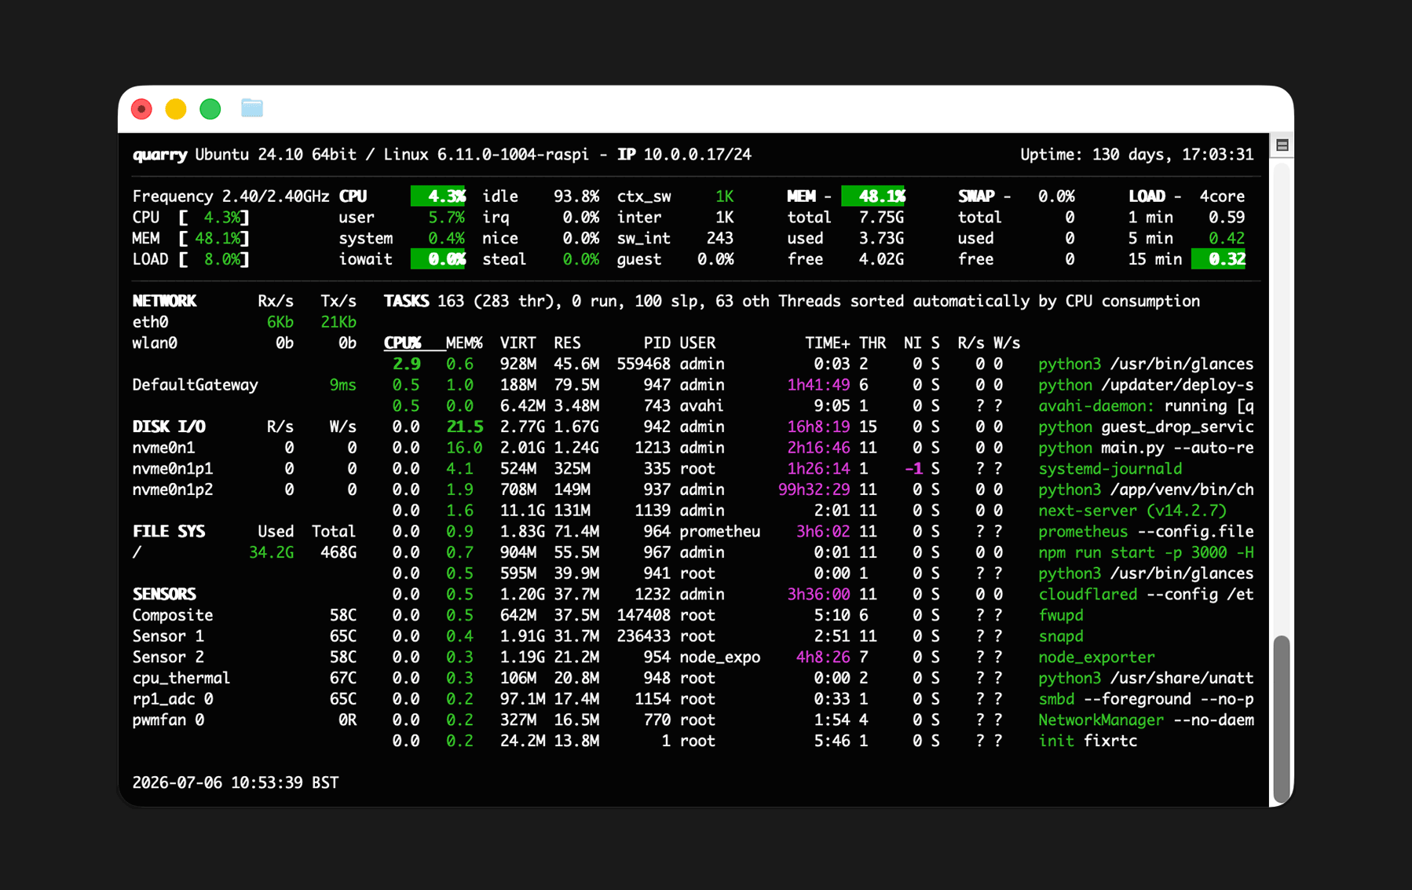Click IP address 10.0.0.17/24
This screenshot has width=1412, height=890.
pyautogui.click(x=697, y=155)
